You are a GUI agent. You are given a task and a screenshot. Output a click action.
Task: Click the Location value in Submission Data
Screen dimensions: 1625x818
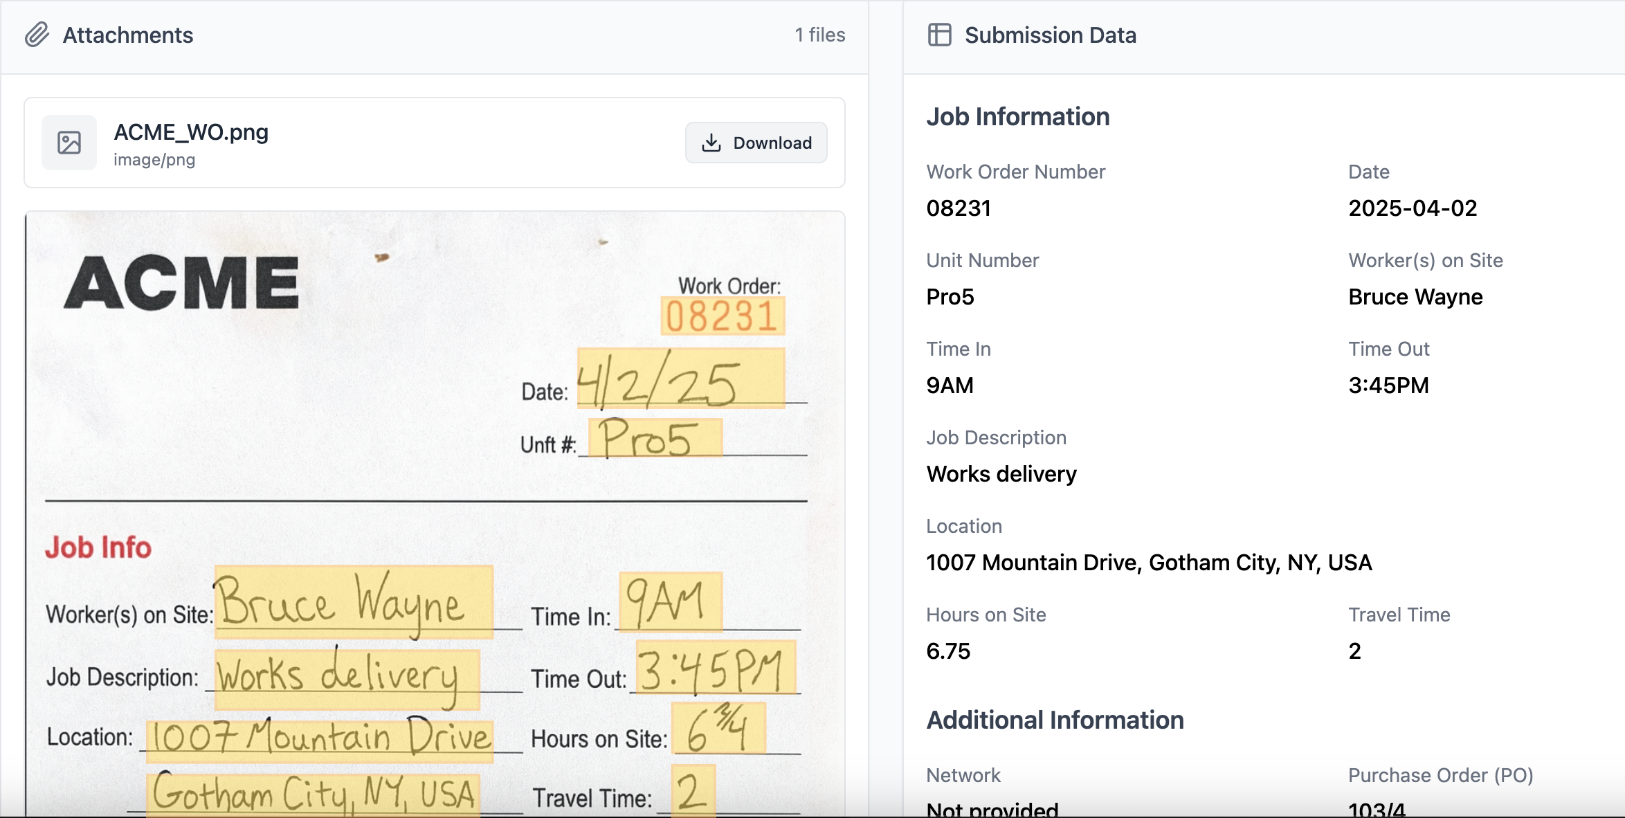pos(1149,563)
